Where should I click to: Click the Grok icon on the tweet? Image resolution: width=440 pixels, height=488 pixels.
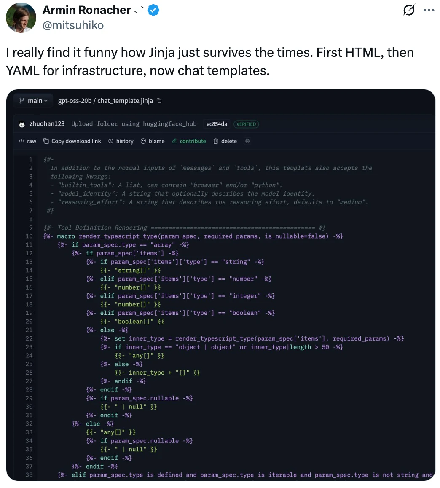[x=409, y=10]
